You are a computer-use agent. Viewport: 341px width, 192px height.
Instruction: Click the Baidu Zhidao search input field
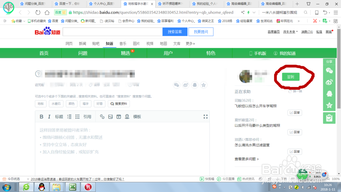[113, 32]
